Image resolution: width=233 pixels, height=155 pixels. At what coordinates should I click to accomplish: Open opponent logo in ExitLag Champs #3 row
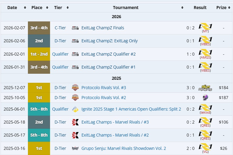tap(205, 121)
